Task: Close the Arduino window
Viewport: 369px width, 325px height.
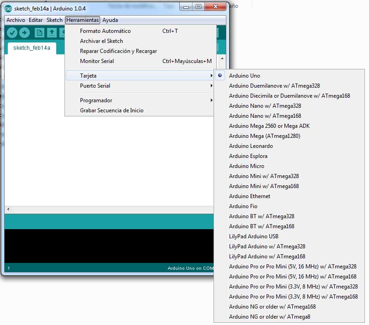Action: [x=215, y=7]
